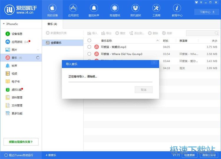
Task: Open the 我的设备 section
Action: 52,10
